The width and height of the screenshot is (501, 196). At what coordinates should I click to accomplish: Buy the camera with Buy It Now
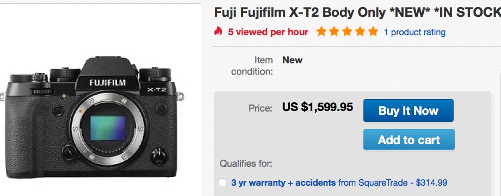[409, 110]
